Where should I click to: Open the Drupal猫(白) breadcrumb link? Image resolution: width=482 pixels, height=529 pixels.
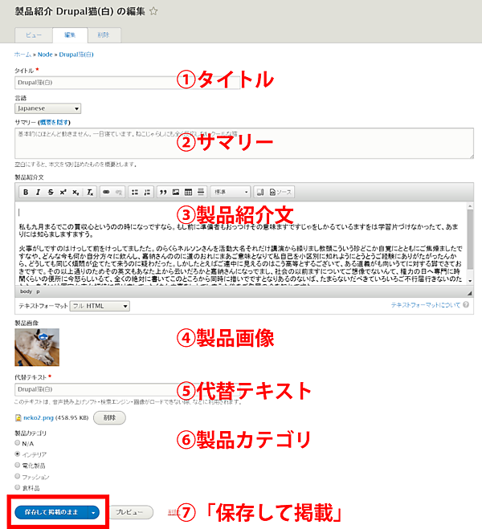tap(76, 55)
